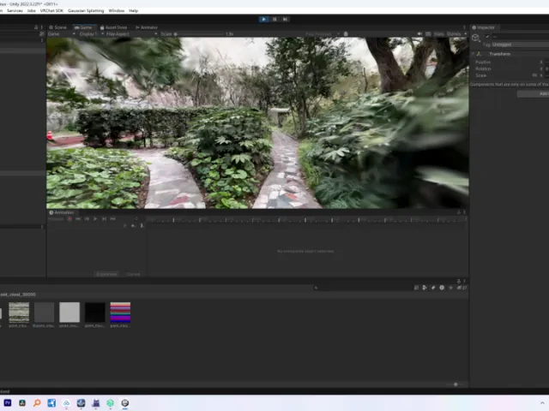
Task: Open Adobe Premiere Pro from the taskbar
Action: 8,402
